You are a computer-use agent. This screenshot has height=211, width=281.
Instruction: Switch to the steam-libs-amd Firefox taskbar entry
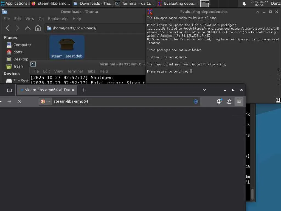(51, 3)
